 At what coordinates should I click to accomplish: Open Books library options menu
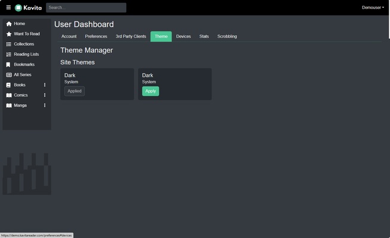pos(45,85)
